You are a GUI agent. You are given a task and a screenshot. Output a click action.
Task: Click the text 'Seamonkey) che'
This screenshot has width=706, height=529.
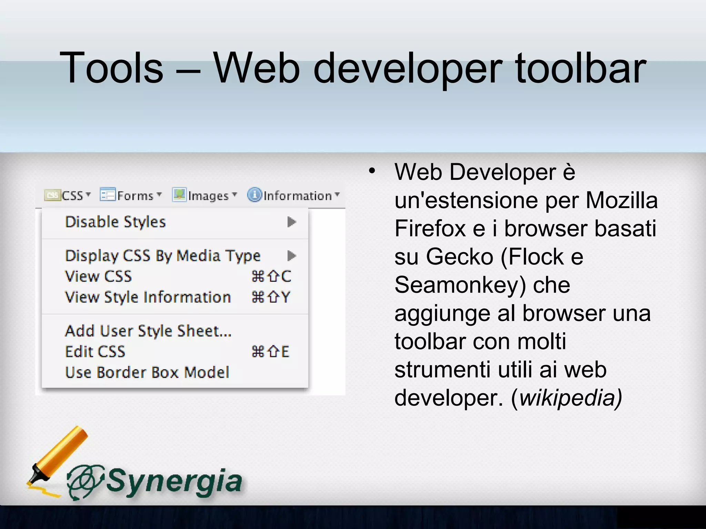click(x=482, y=286)
